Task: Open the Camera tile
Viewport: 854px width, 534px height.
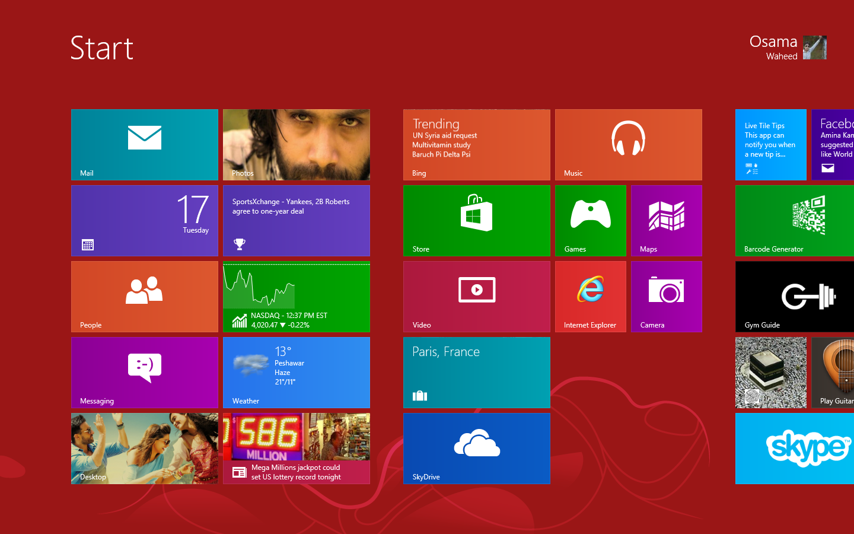Action: tap(667, 297)
